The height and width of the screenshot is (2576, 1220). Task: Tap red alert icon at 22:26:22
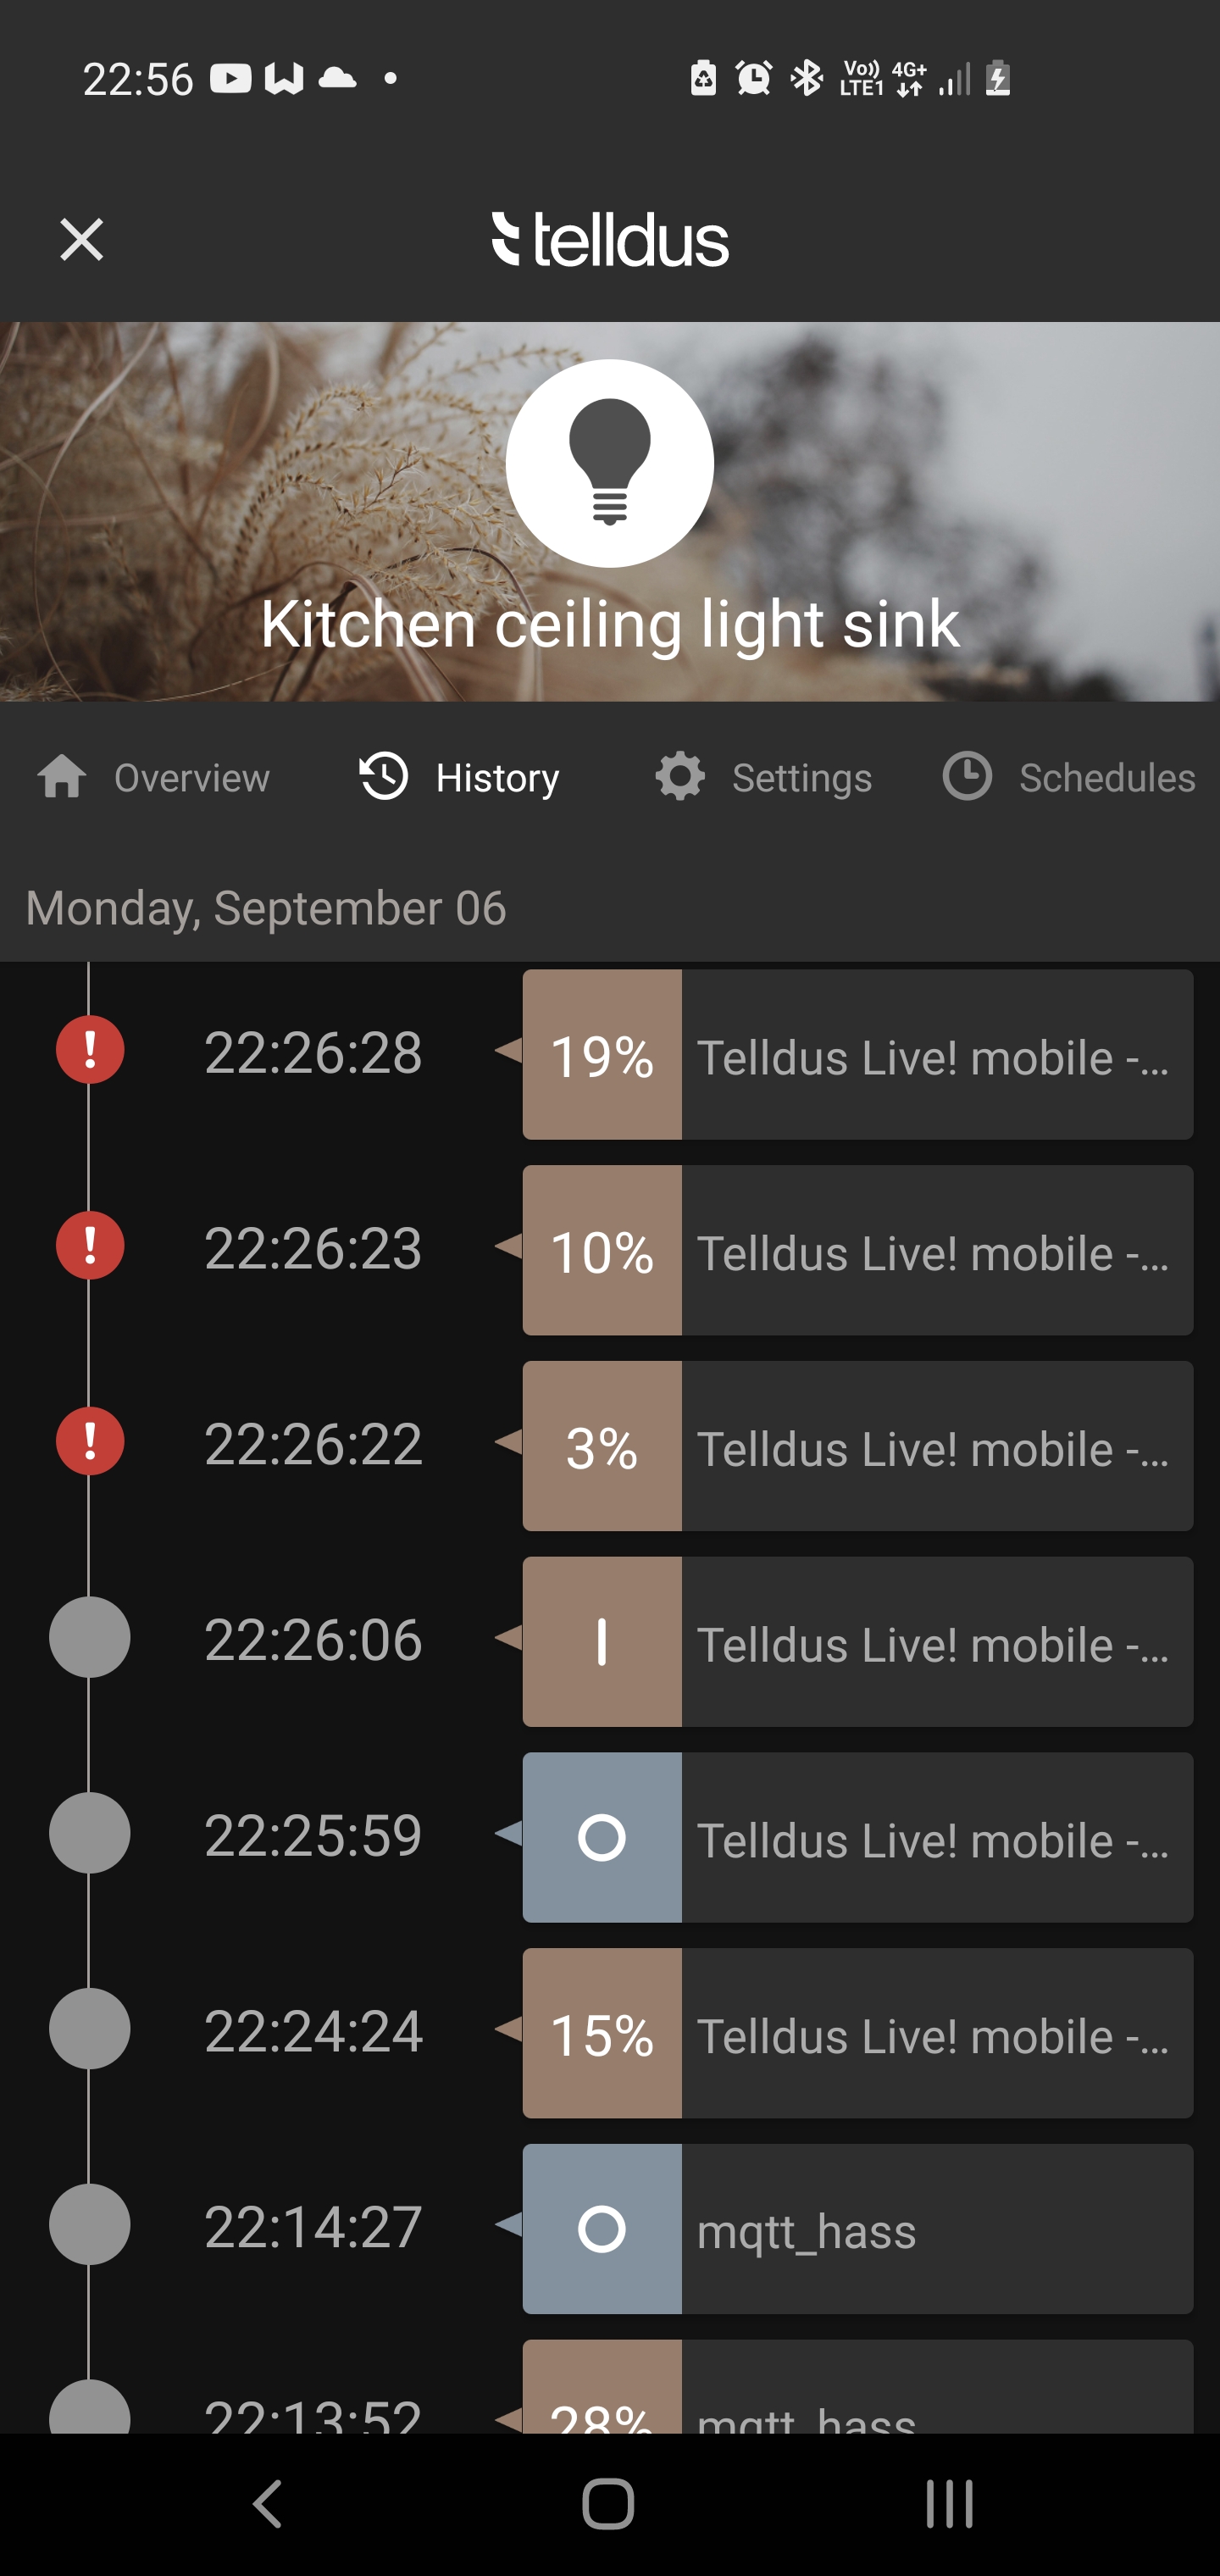point(90,1442)
